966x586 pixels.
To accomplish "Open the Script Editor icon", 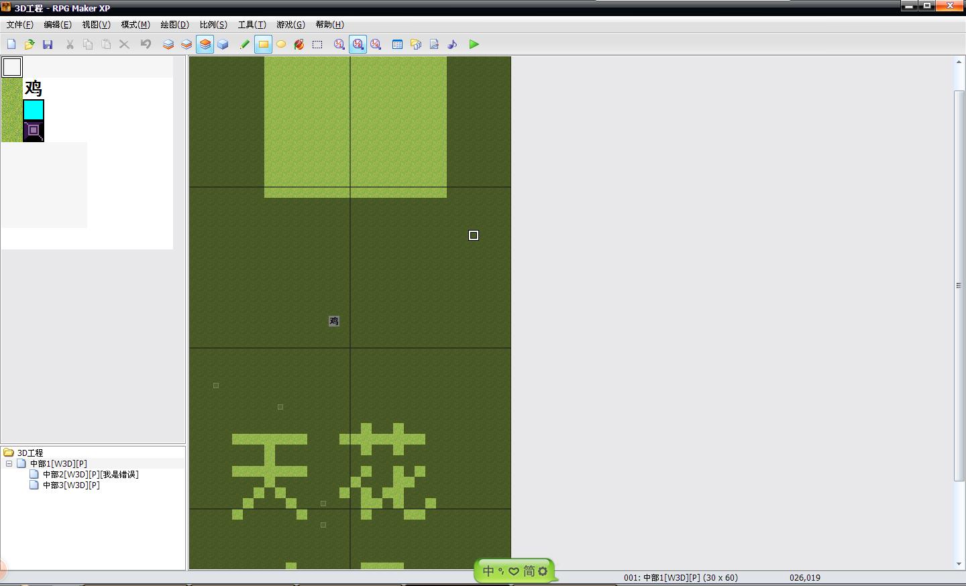I will 434,44.
